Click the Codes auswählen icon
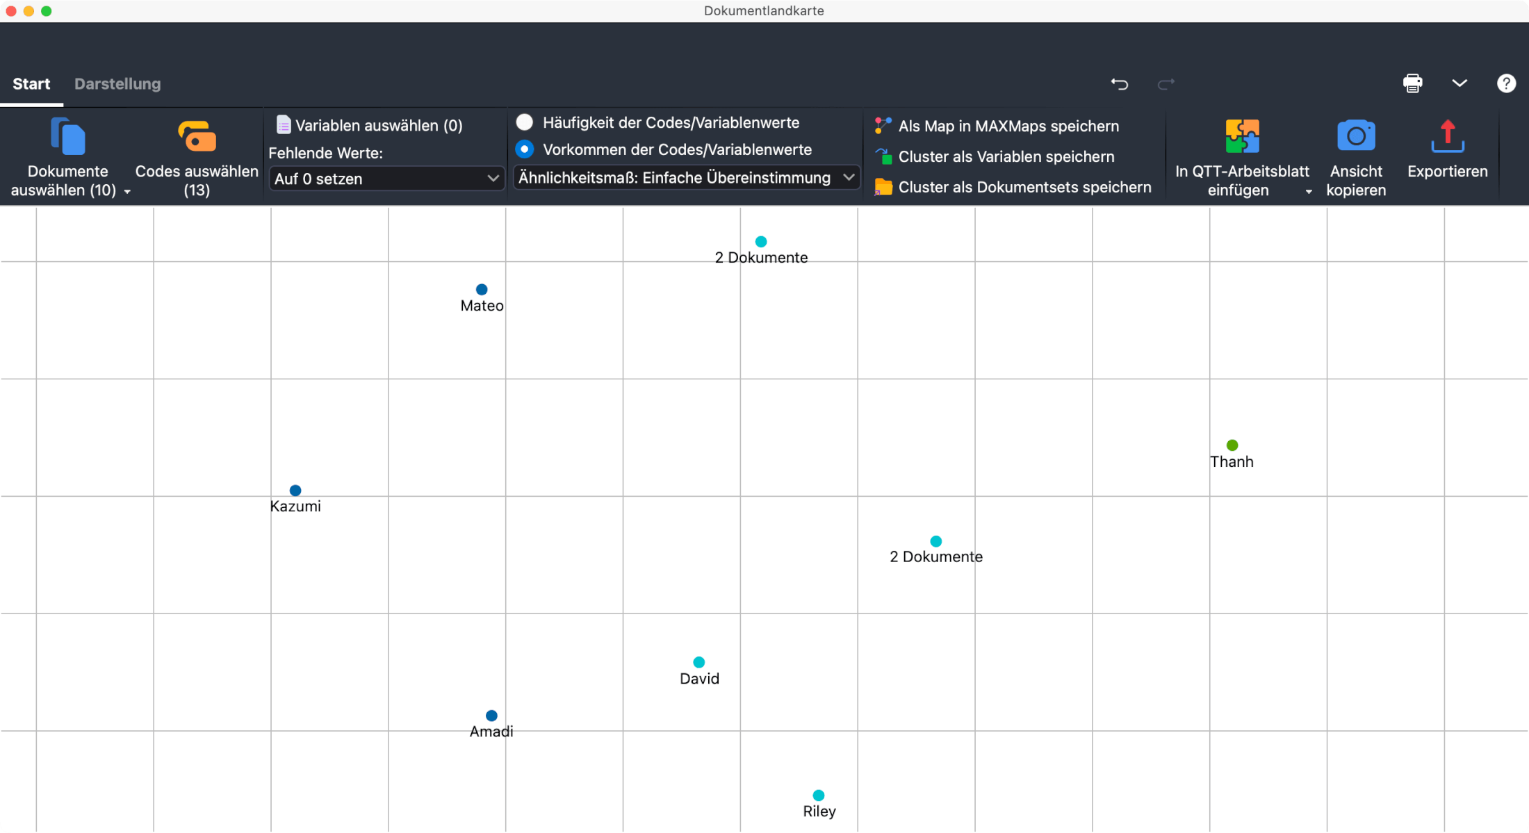 tap(197, 136)
